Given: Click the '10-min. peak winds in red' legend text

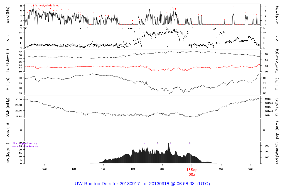Looking at the screenshot, I should click(44, 6).
